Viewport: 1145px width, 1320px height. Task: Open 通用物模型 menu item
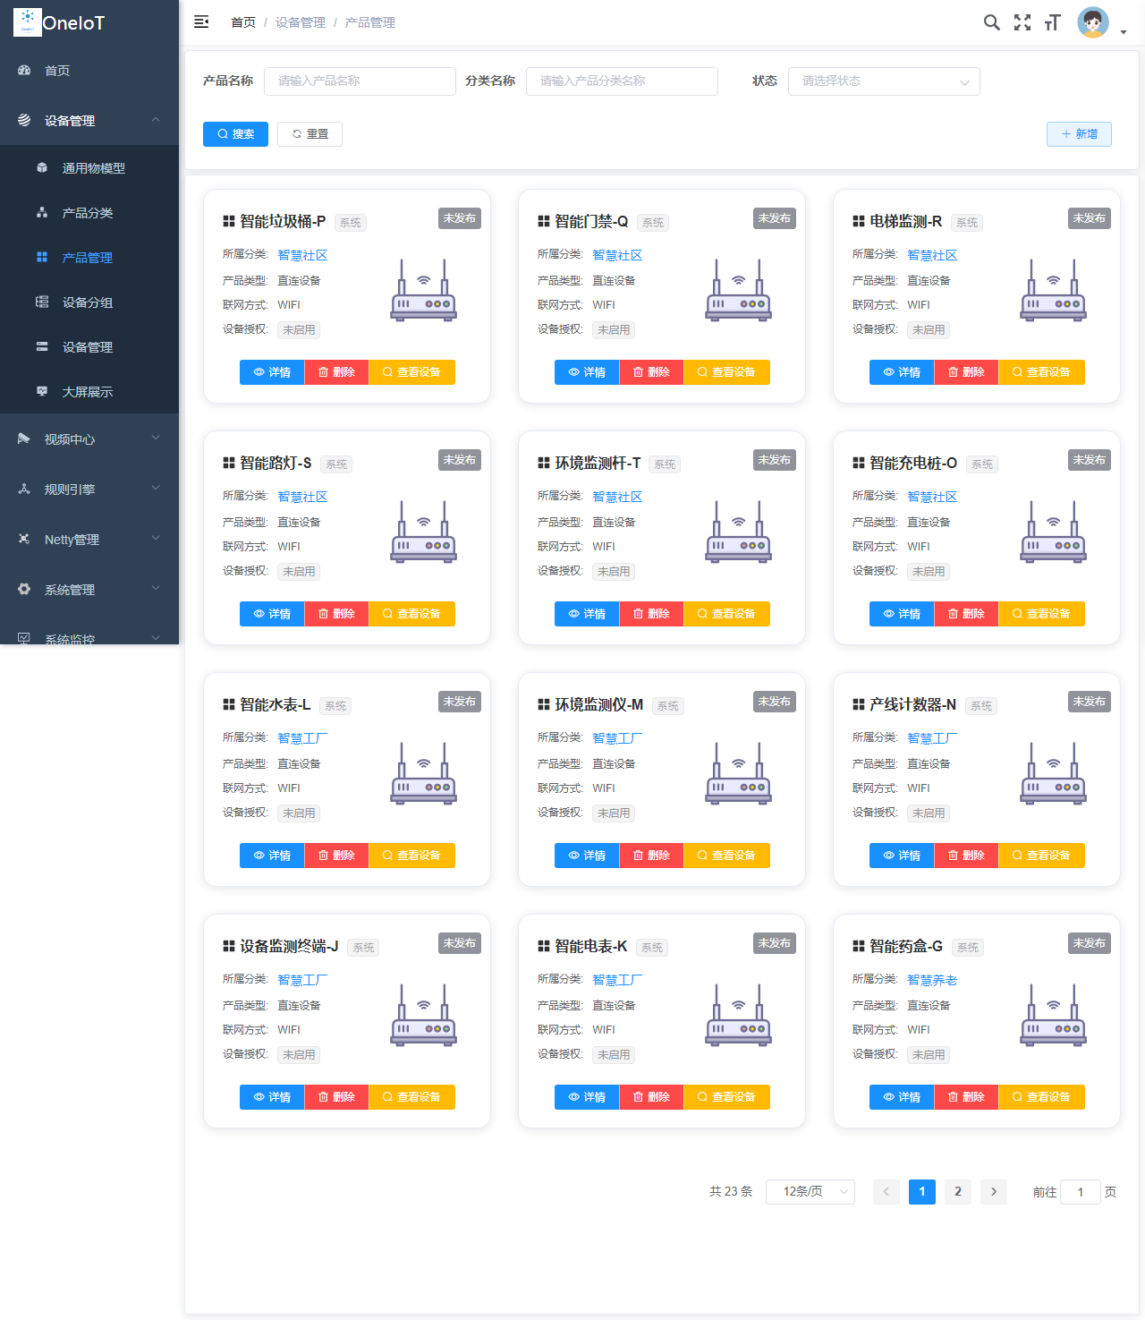[x=89, y=168]
